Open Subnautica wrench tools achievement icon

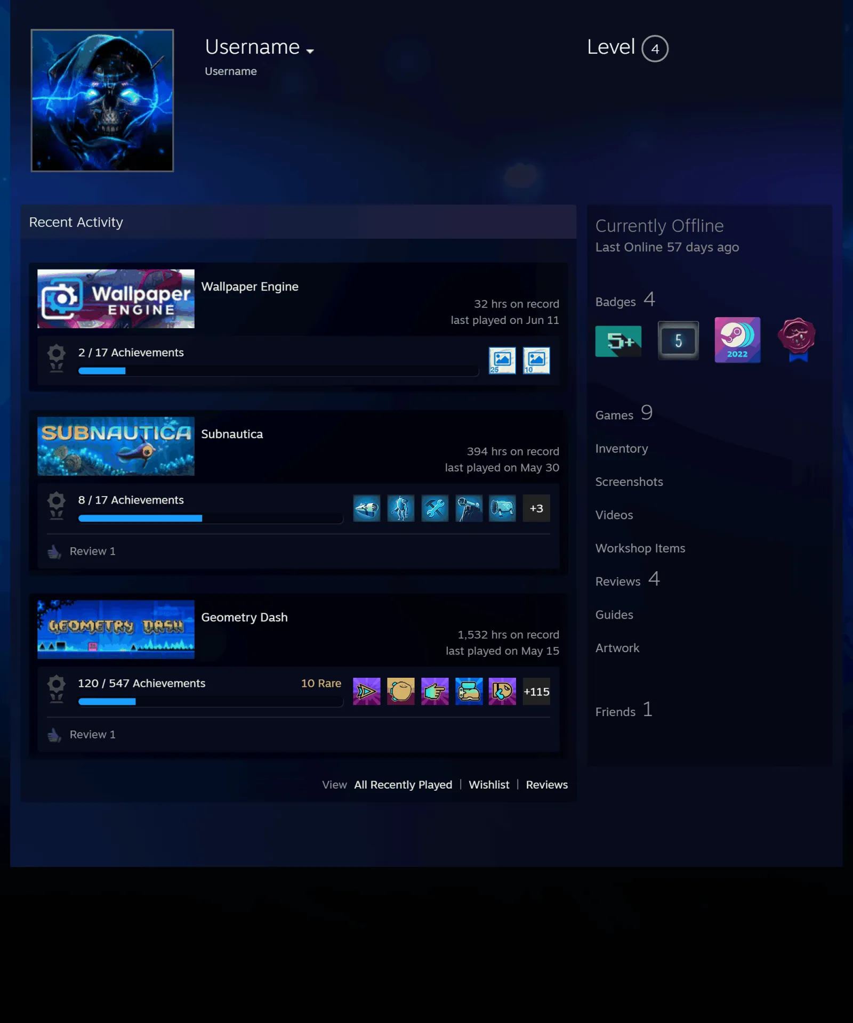(x=435, y=508)
